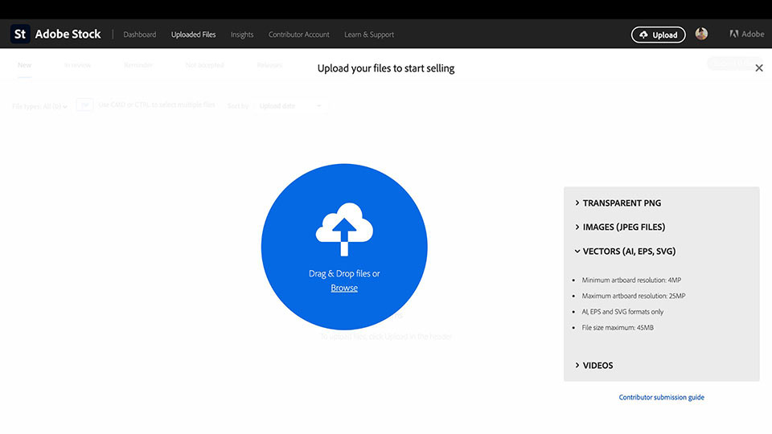Click 'Upload your files to start selling' heading

[x=386, y=68]
